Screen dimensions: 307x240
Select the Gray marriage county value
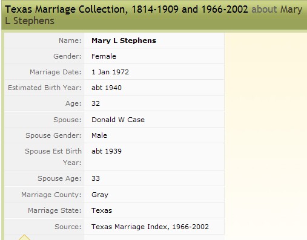pos(100,195)
